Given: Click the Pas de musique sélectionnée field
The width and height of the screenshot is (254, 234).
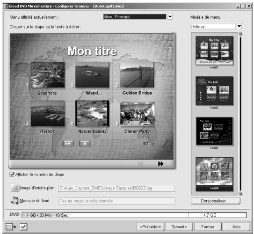Looking at the screenshot, I should point(116,201).
